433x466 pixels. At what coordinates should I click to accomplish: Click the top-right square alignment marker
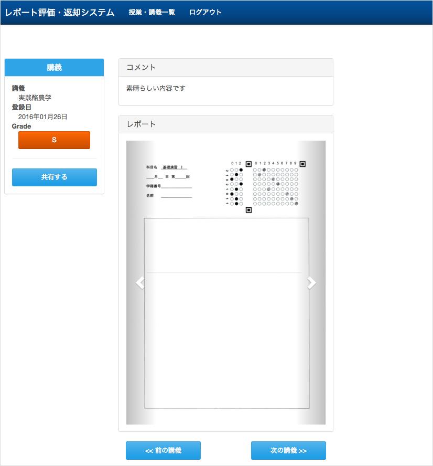302,164
